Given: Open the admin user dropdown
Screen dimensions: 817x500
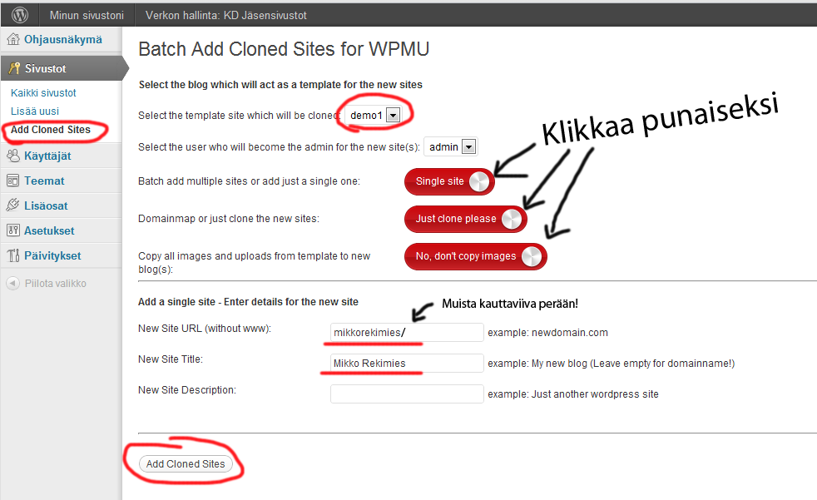Looking at the screenshot, I should click(x=451, y=147).
